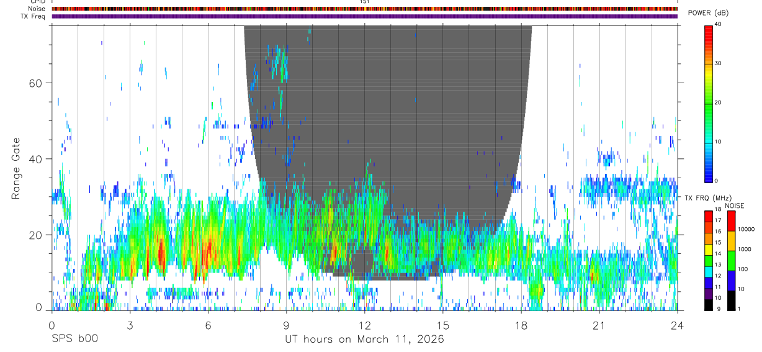The width and height of the screenshot is (762, 352).
Task: Click the 0 tick on POWER colorbar
Action: [x=717, y=181]
